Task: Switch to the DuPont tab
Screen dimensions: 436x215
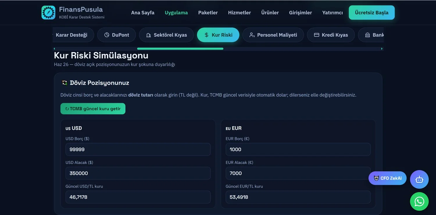Action: pyautogui.click(x=117, y=35)
